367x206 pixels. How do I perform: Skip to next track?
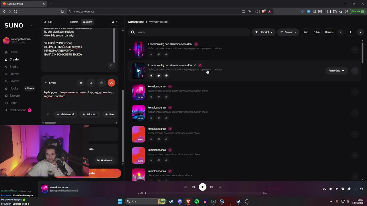(x=212, y=187)
